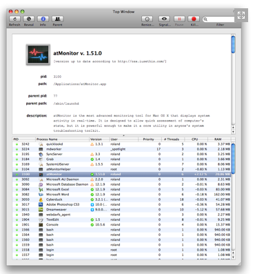Click the Reveal toolbar icon
This screenshot has height=274, width=255.
click(x=29, y=19)
